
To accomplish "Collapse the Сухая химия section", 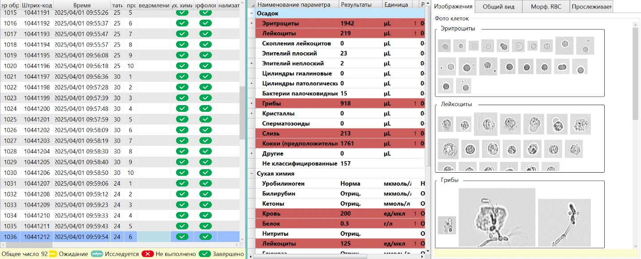I will [251, 174].
